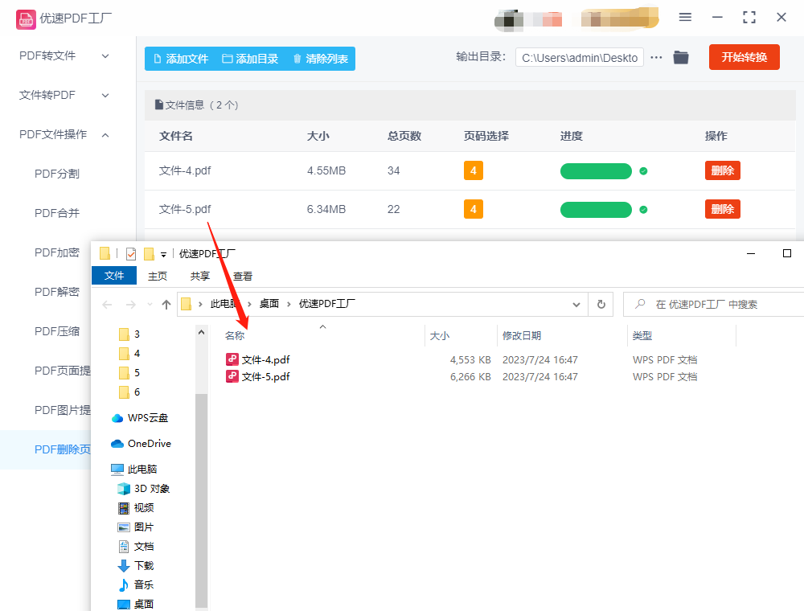Delete 文件-5.pdf using its 删除 button

click(723, 209)
